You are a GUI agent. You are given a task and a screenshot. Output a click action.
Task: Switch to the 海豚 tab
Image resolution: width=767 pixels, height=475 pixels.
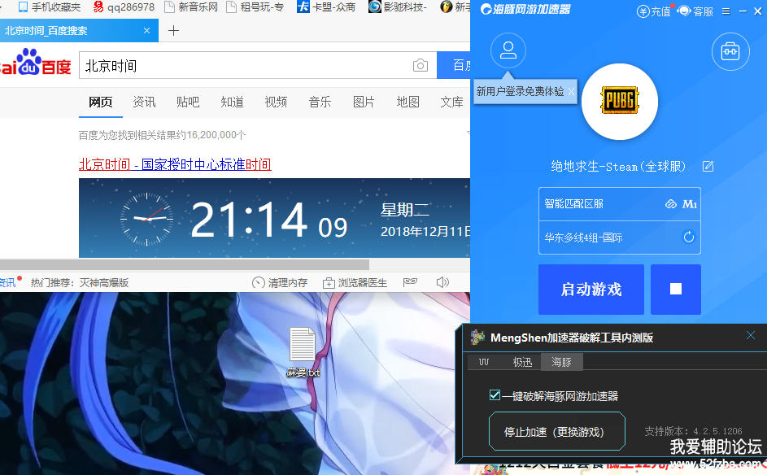pyautogui.click(x=561, y=362)
